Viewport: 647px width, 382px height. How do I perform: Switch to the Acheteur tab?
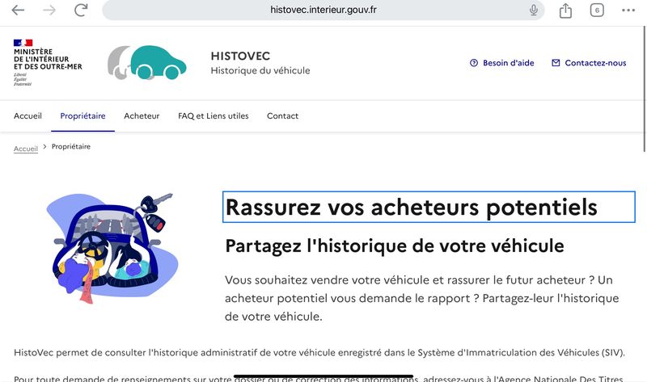tap(142, 115)
